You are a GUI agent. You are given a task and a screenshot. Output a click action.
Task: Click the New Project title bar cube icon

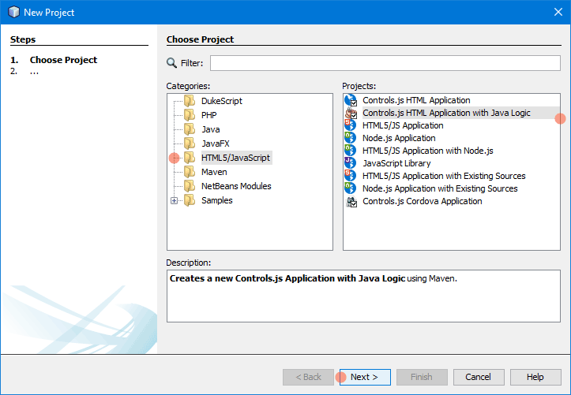click(x=13, y=12)
